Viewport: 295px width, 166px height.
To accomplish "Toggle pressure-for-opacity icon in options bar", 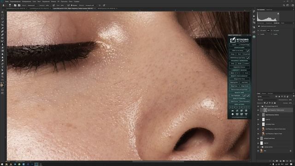I will pyautogui.click(x=53, y=5).
